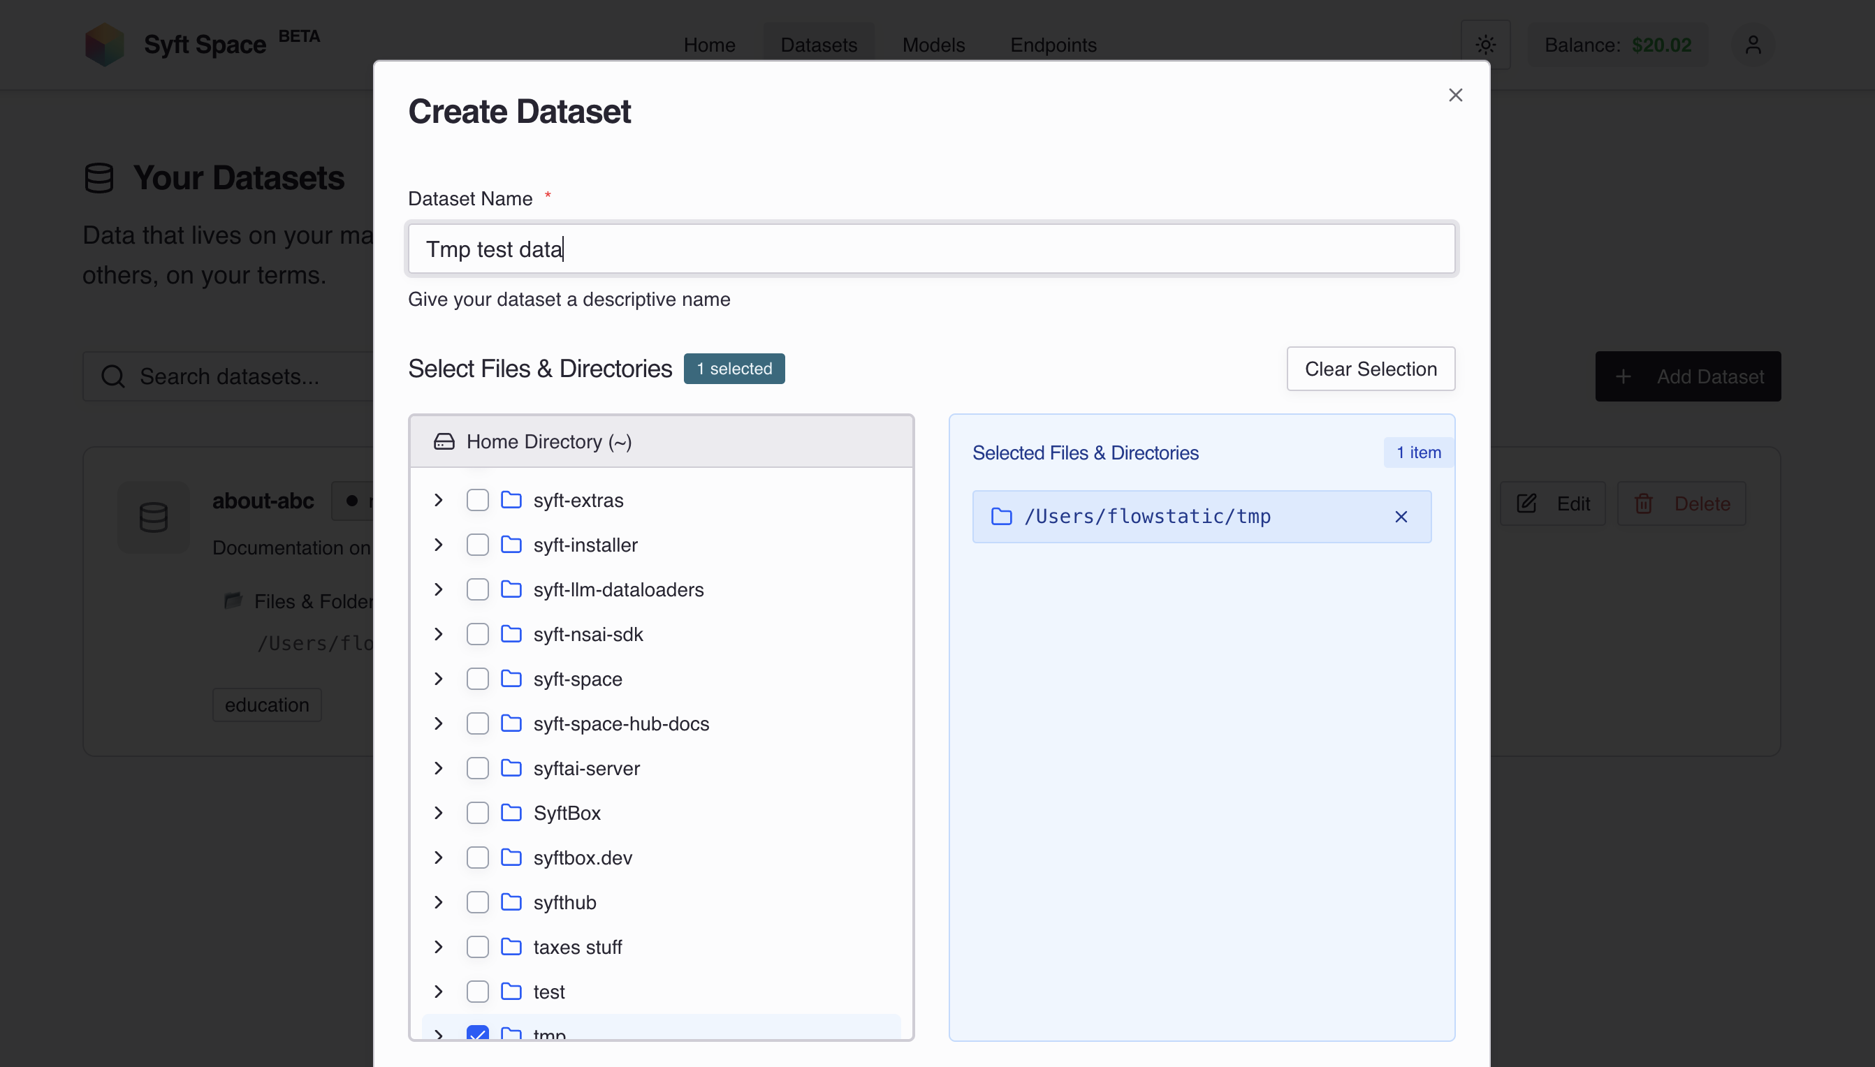Click the folder icon beside SyftBox
This screenshot has height=1067, width=1875.
tap(511, 813)
